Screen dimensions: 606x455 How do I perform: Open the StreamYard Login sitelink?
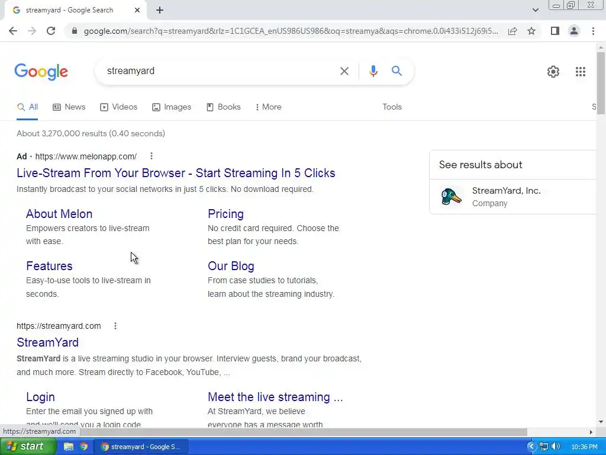40,398
